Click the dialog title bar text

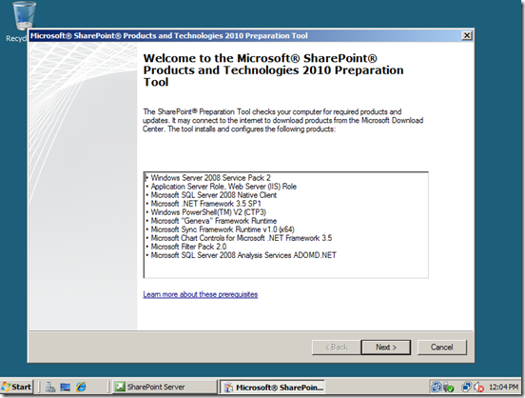[x=169, y=35]
